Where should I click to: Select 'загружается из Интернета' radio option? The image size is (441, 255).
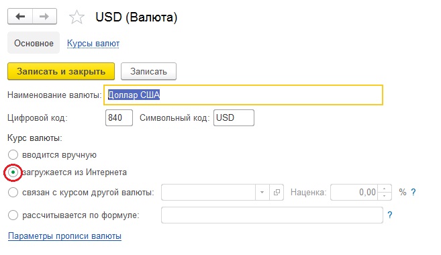tap(13, 172)
